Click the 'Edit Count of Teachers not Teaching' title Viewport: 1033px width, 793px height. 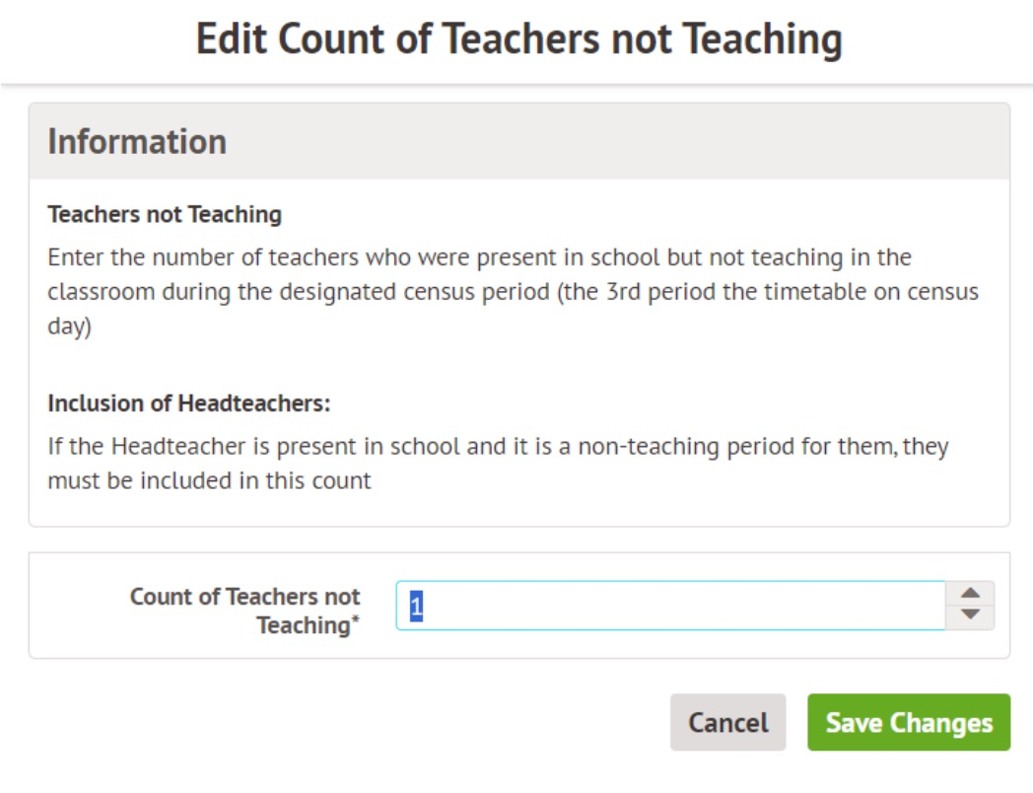pyautogui.click(x=518, y=39)
